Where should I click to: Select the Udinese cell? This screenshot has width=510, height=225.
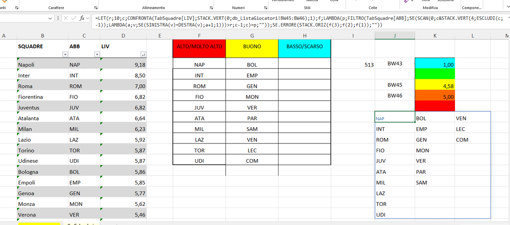(43, 160)
